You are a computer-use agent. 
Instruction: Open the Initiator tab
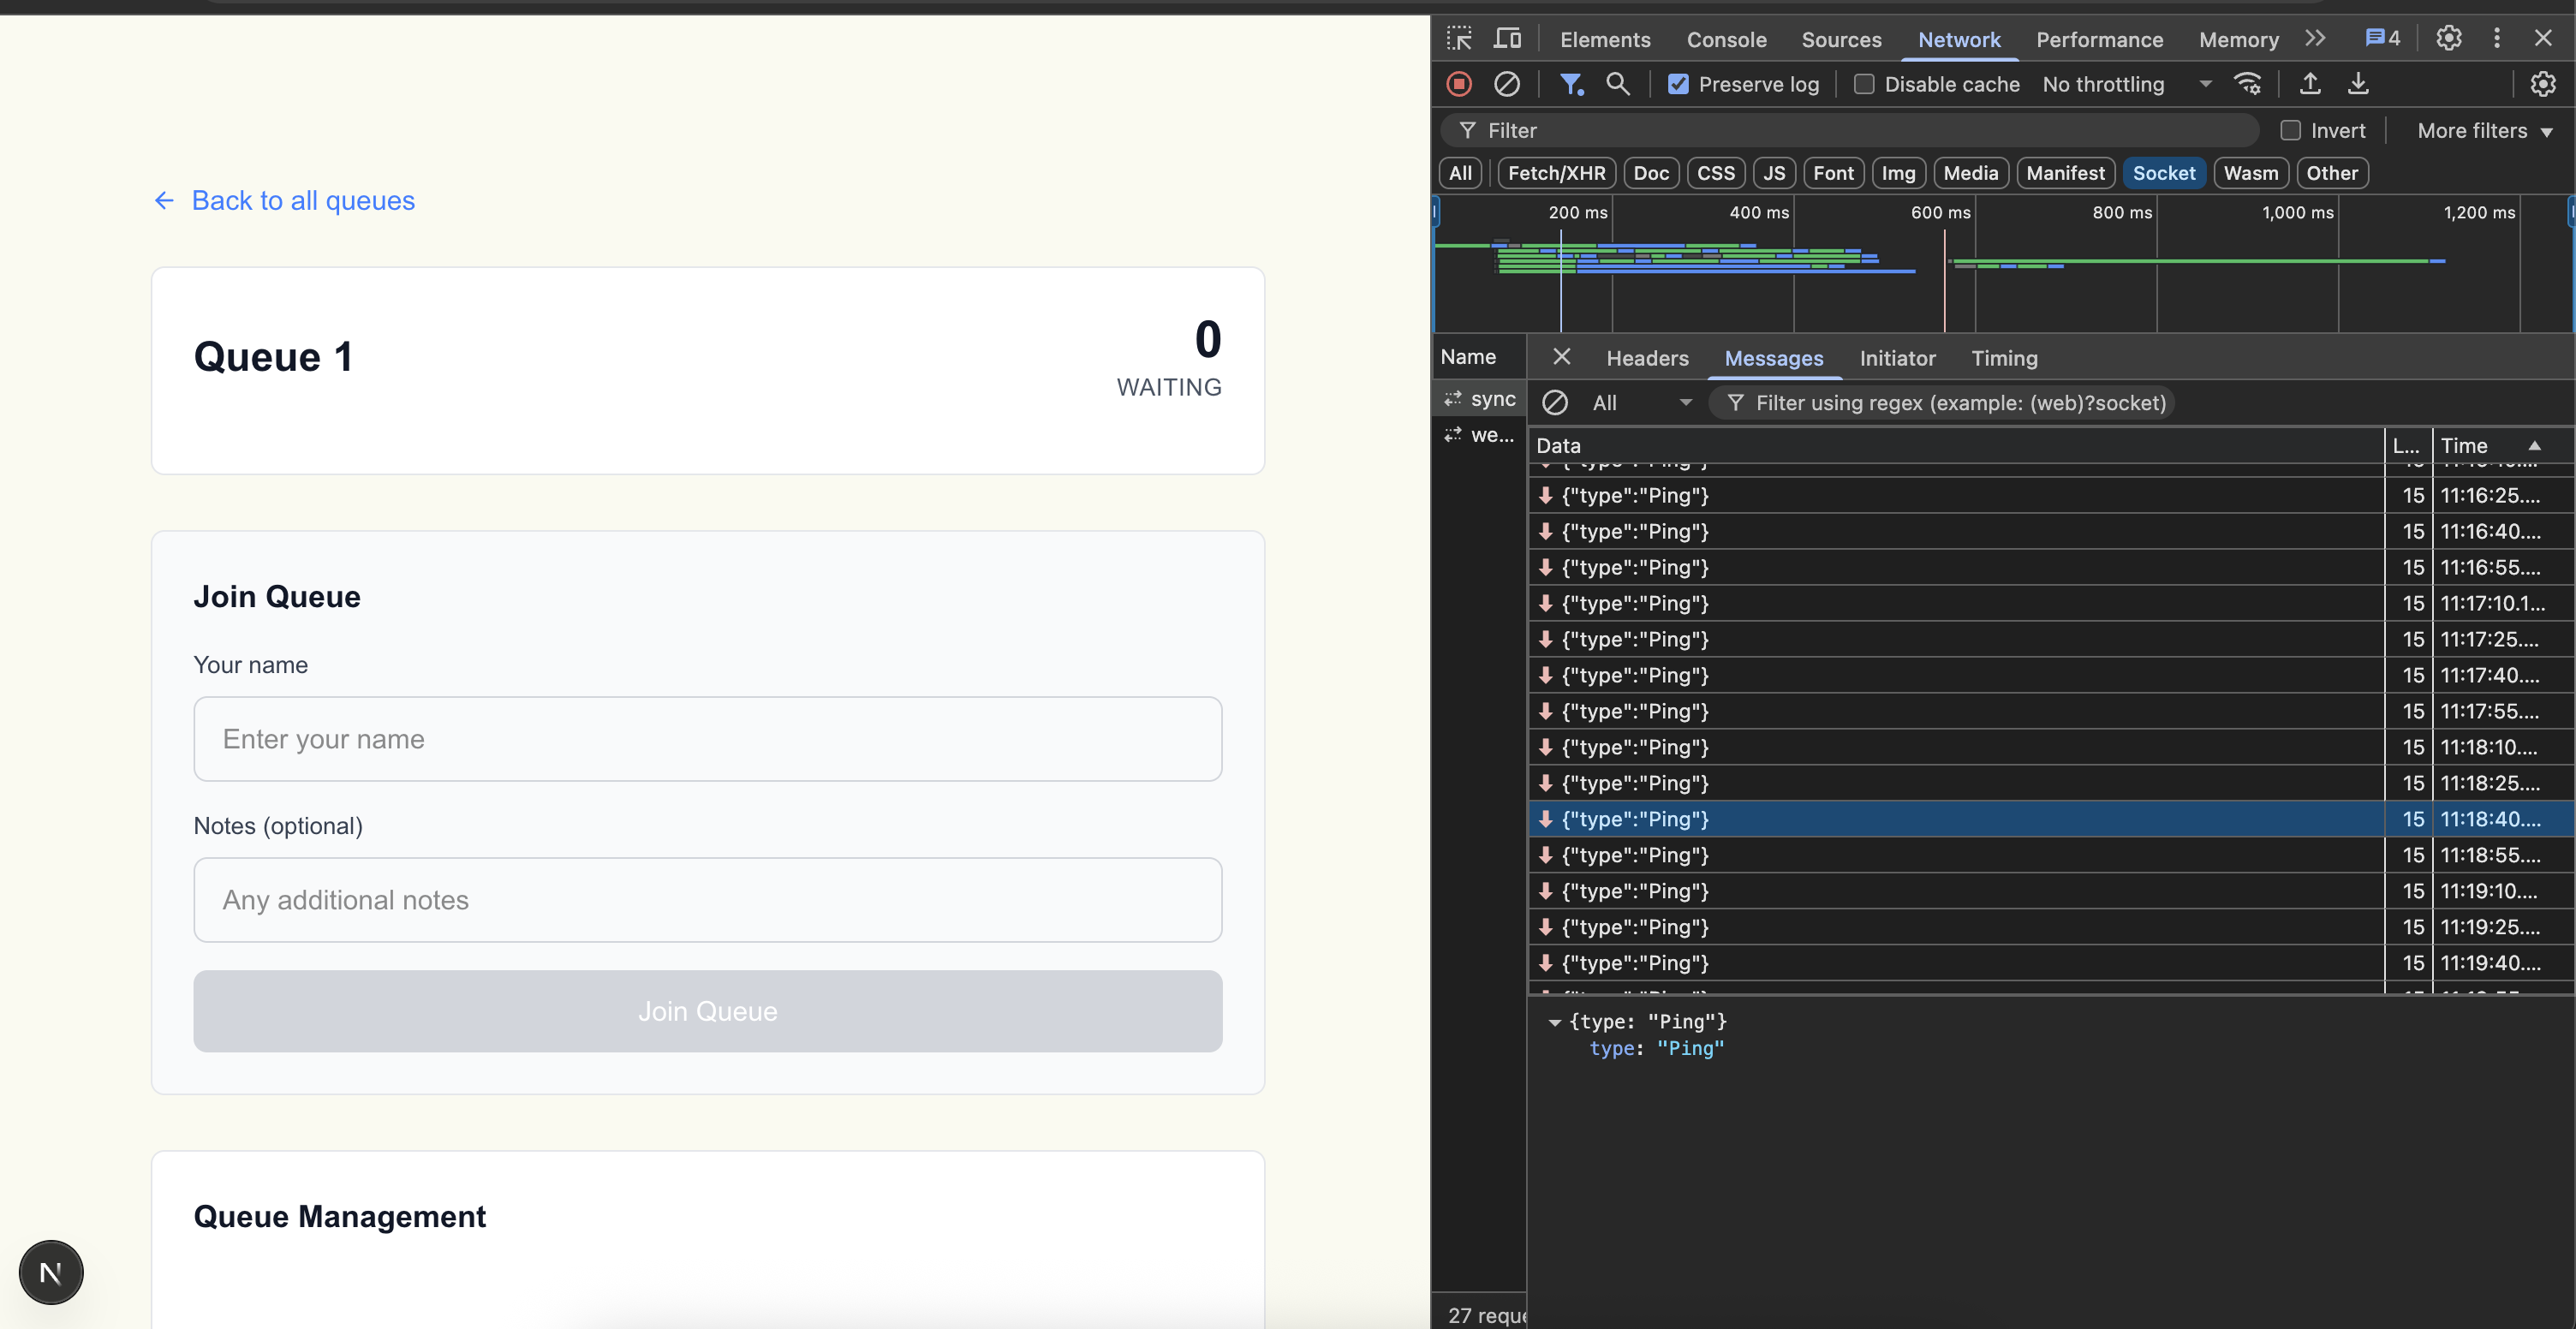(x=1897, y=358)
